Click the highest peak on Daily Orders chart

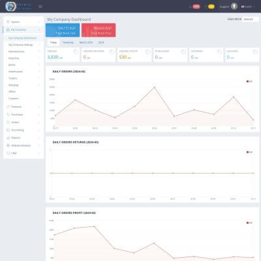click(x=155, y=87)
